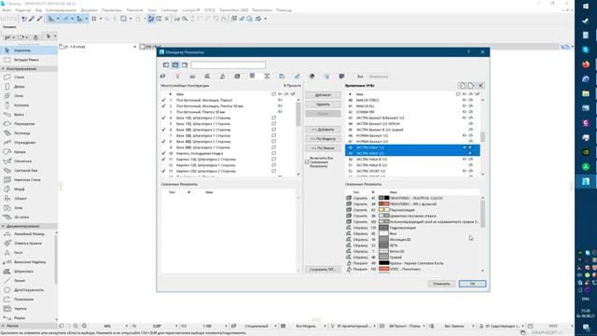Pick the Дверь (Door) tool

pos(29,87)
